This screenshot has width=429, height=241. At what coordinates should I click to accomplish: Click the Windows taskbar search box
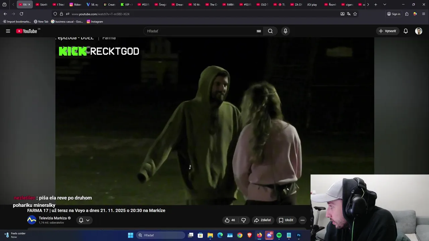[x=161, y=235]
